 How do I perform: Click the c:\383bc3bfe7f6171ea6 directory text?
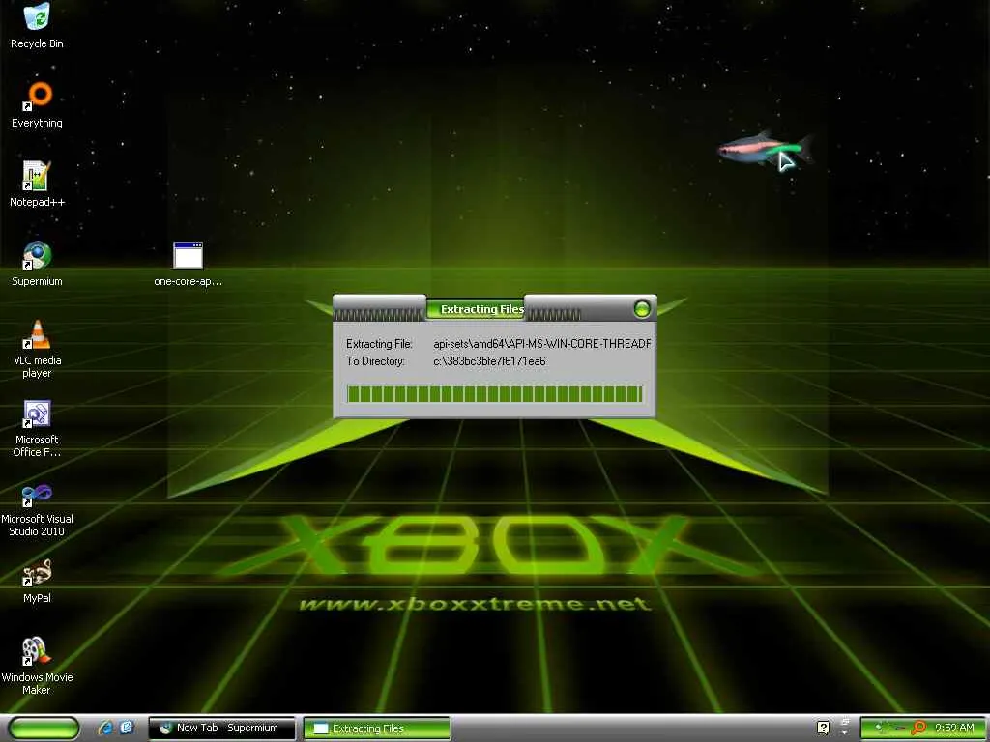coord(489,361)
